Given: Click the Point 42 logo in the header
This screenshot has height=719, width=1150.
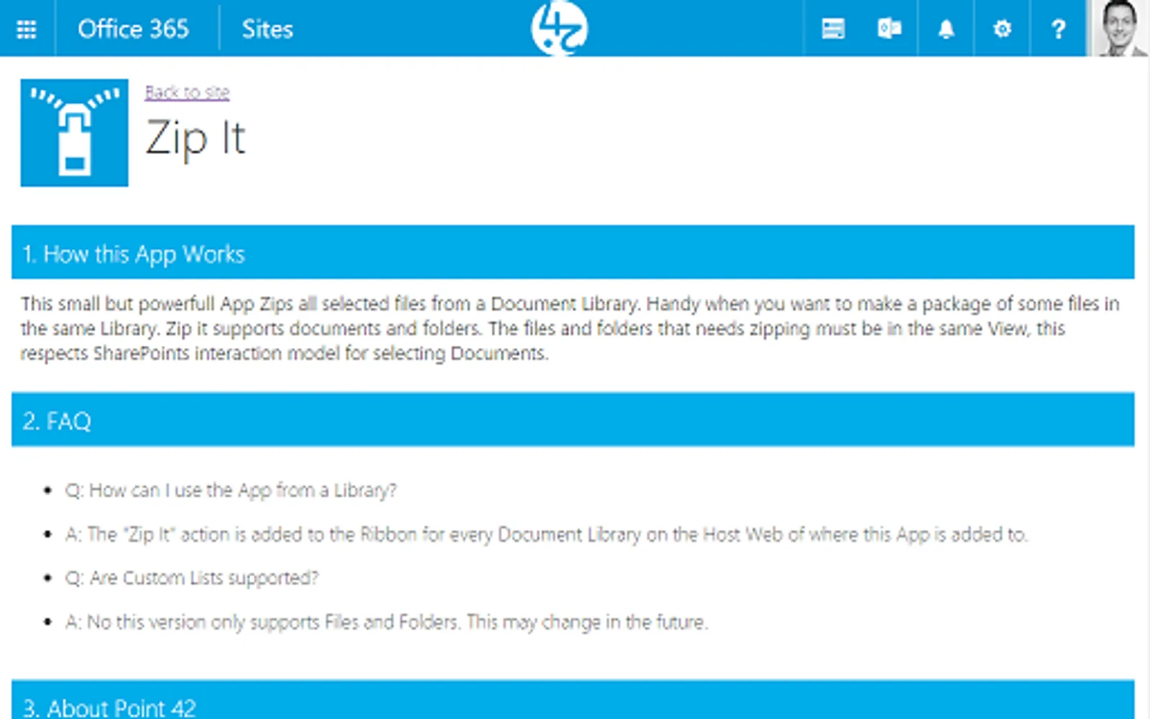Looking at the screenshot, I should (559, 28).
